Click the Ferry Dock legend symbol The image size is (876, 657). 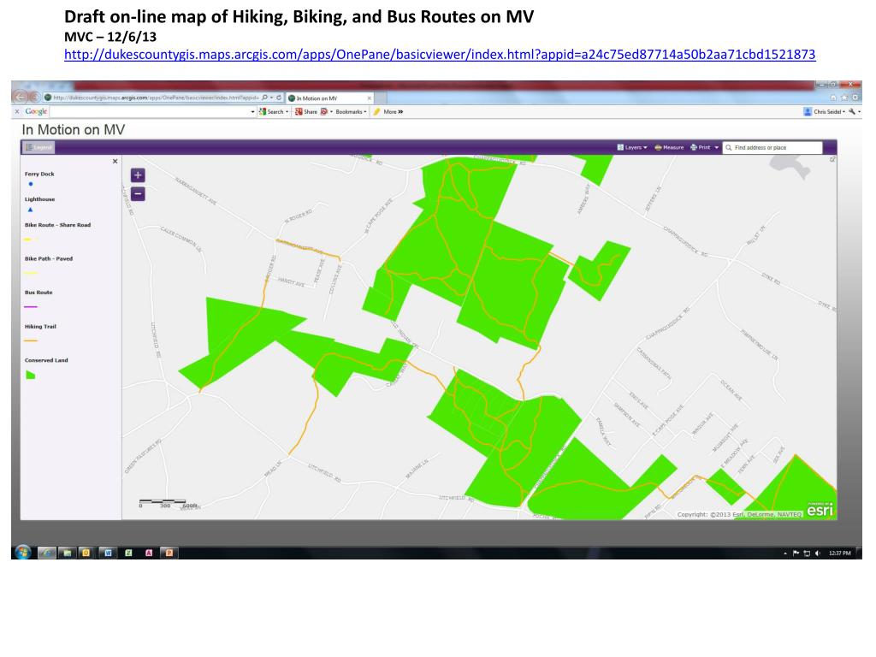[x=31, y=184]
